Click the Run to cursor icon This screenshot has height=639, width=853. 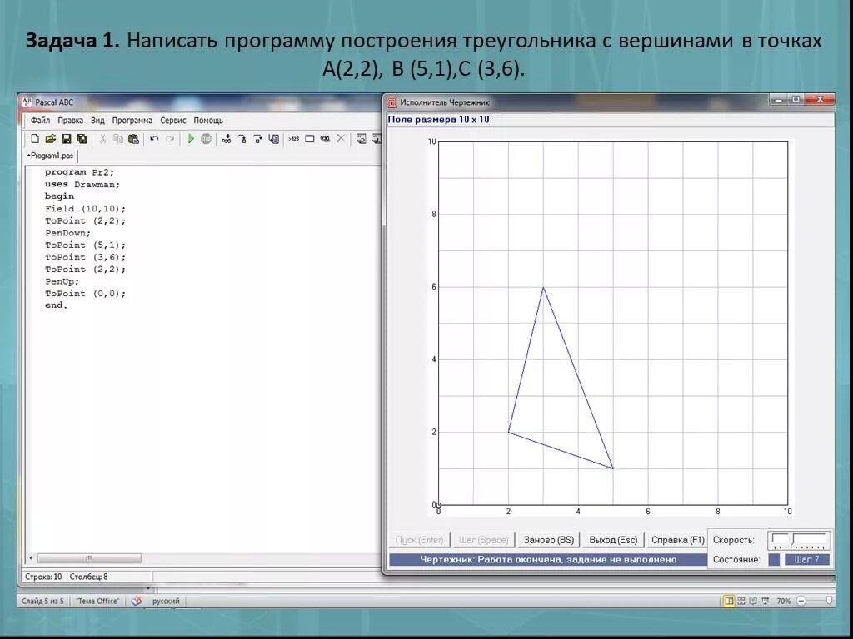tap(273, 139)
